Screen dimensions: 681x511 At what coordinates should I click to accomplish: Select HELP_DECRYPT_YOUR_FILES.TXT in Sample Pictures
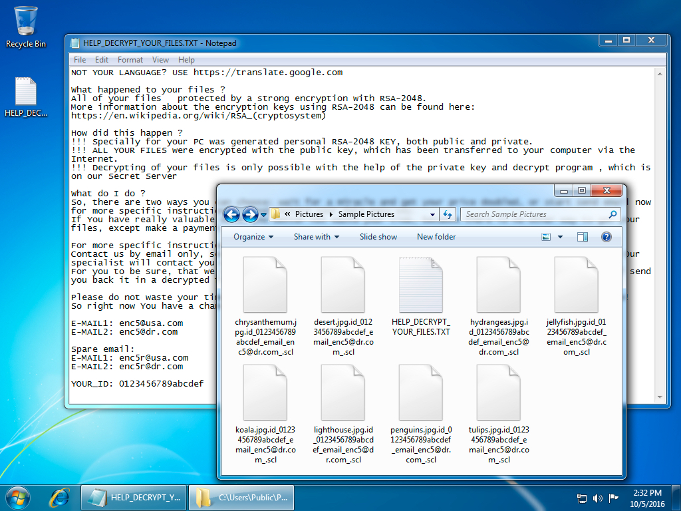click(x=421, y=296)
